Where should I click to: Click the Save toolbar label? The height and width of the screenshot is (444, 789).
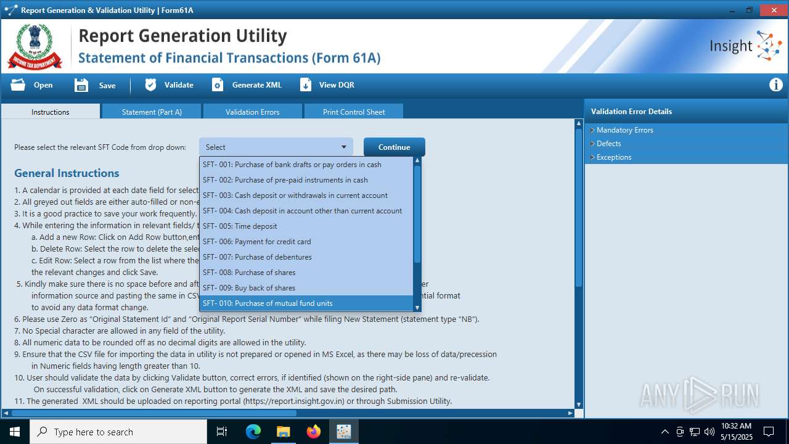(x=107, y=86)
